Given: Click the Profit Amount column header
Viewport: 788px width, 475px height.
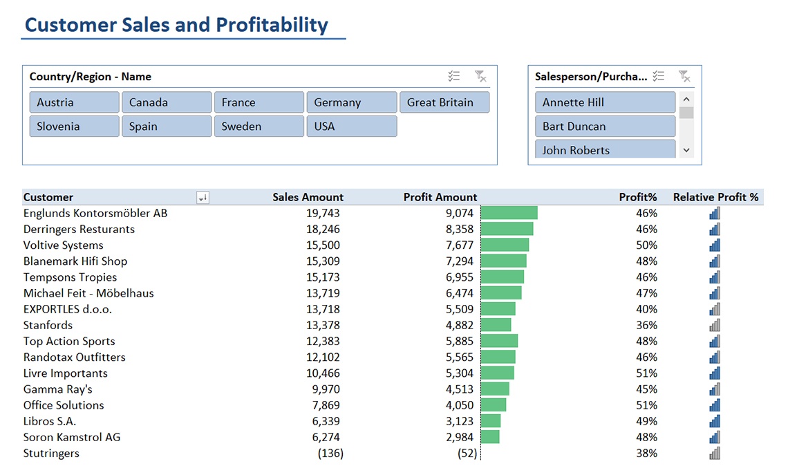Looking at the screenshot, I should (440, 197).
